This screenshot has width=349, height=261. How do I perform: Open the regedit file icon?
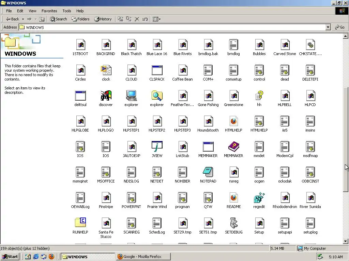(x=259, y=198)
